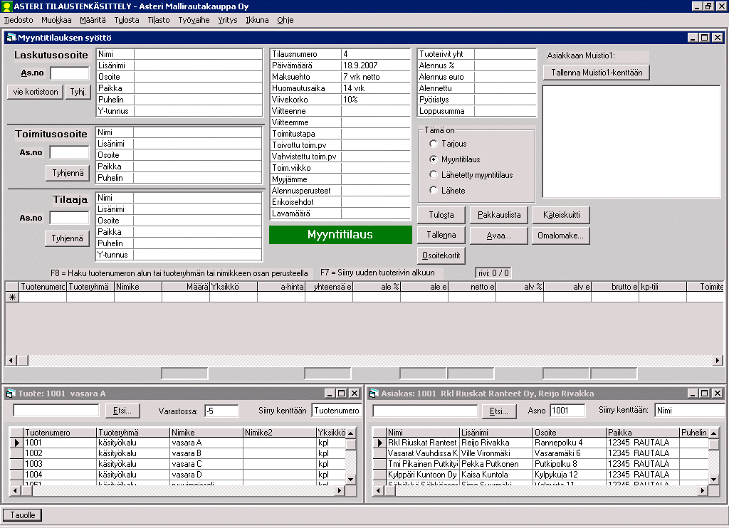Click the green Myyntitilaus banner
Screen dimensions: 729x528
point(340,235)
